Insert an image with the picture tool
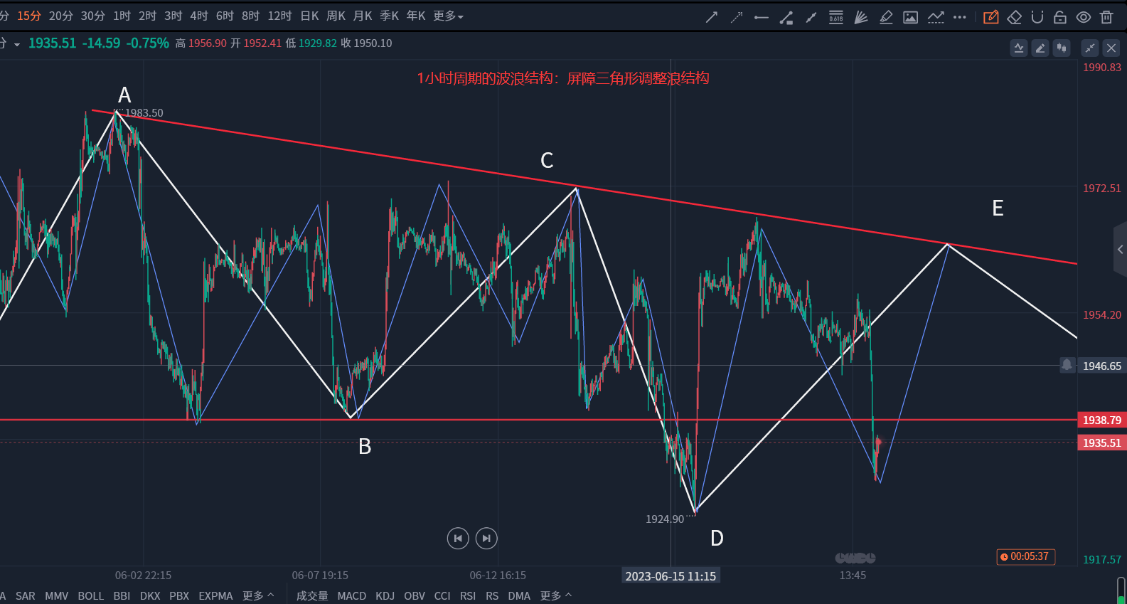The image size is (1127, 604). click(911, 17)
